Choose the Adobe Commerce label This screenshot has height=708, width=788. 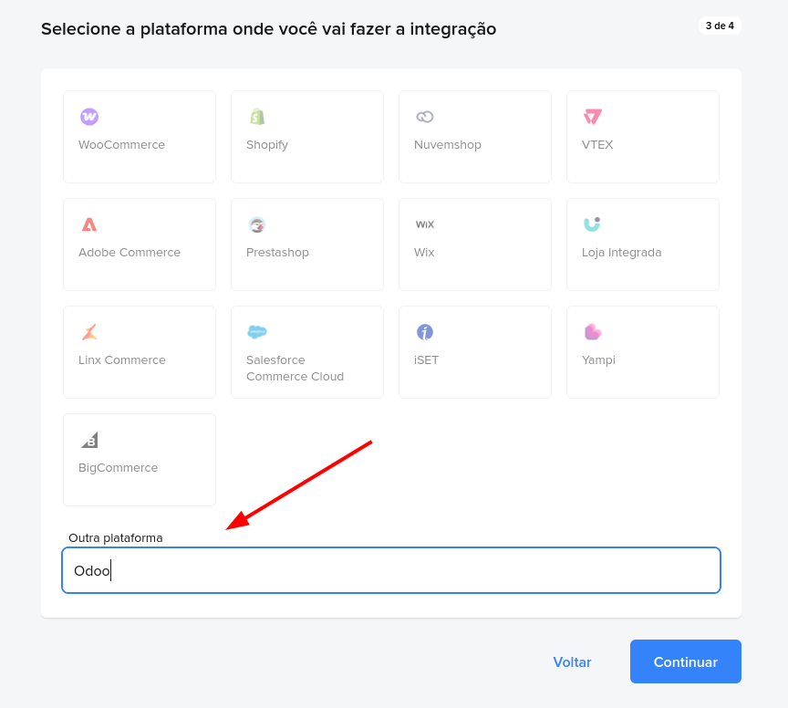(x=130, y=253)
